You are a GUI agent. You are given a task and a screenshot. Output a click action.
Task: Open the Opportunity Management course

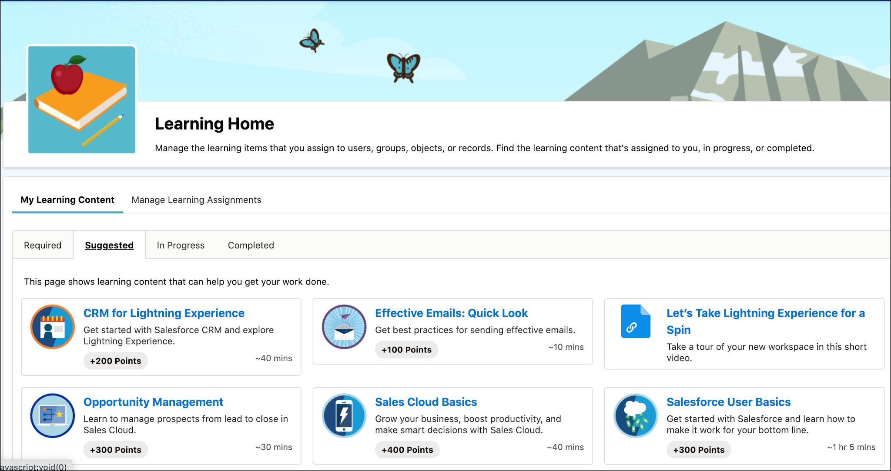(x=153, y=402)
